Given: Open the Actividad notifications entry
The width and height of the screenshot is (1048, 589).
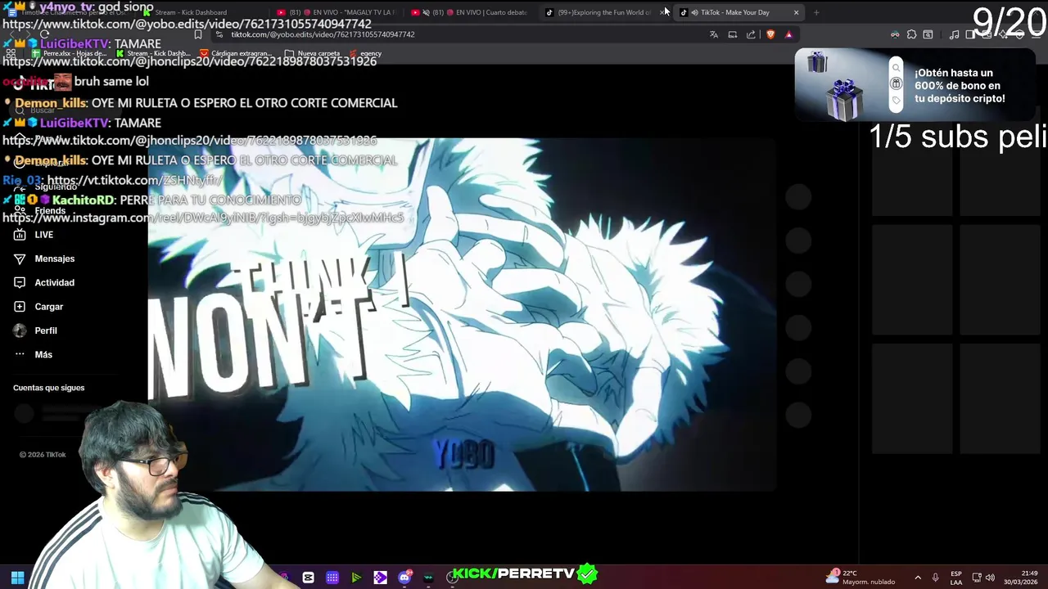Looking at the screenshot, I should coord(54,282).
